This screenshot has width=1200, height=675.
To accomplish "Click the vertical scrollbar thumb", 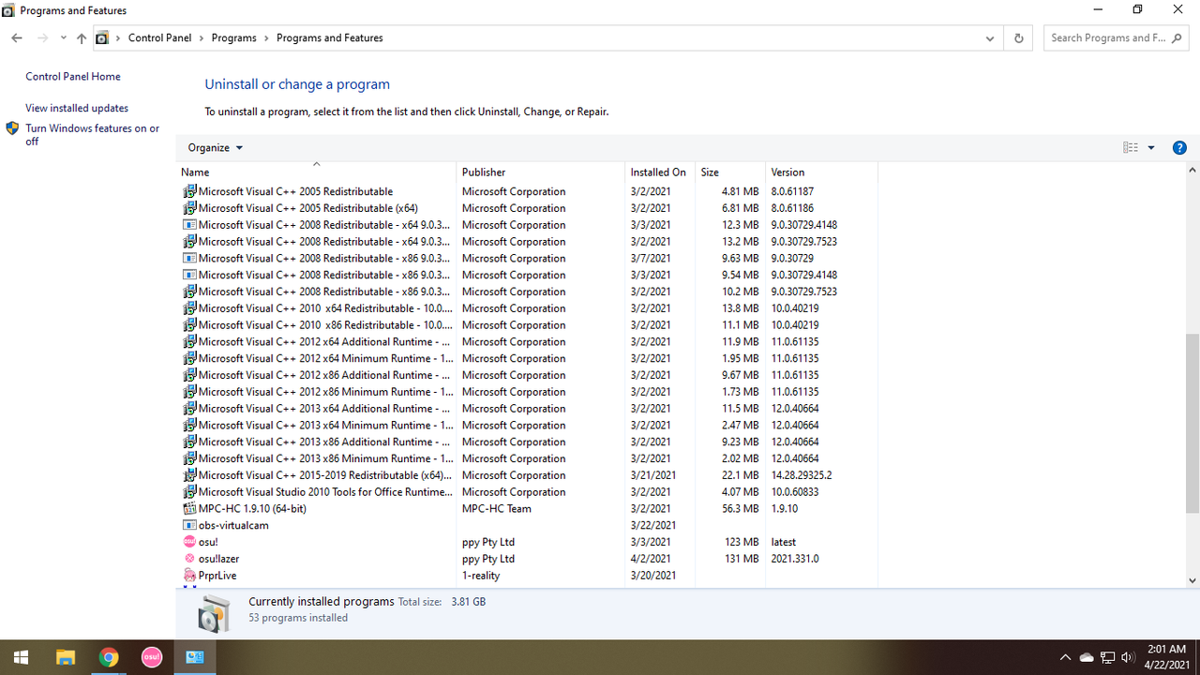I will coord(1192,422).
